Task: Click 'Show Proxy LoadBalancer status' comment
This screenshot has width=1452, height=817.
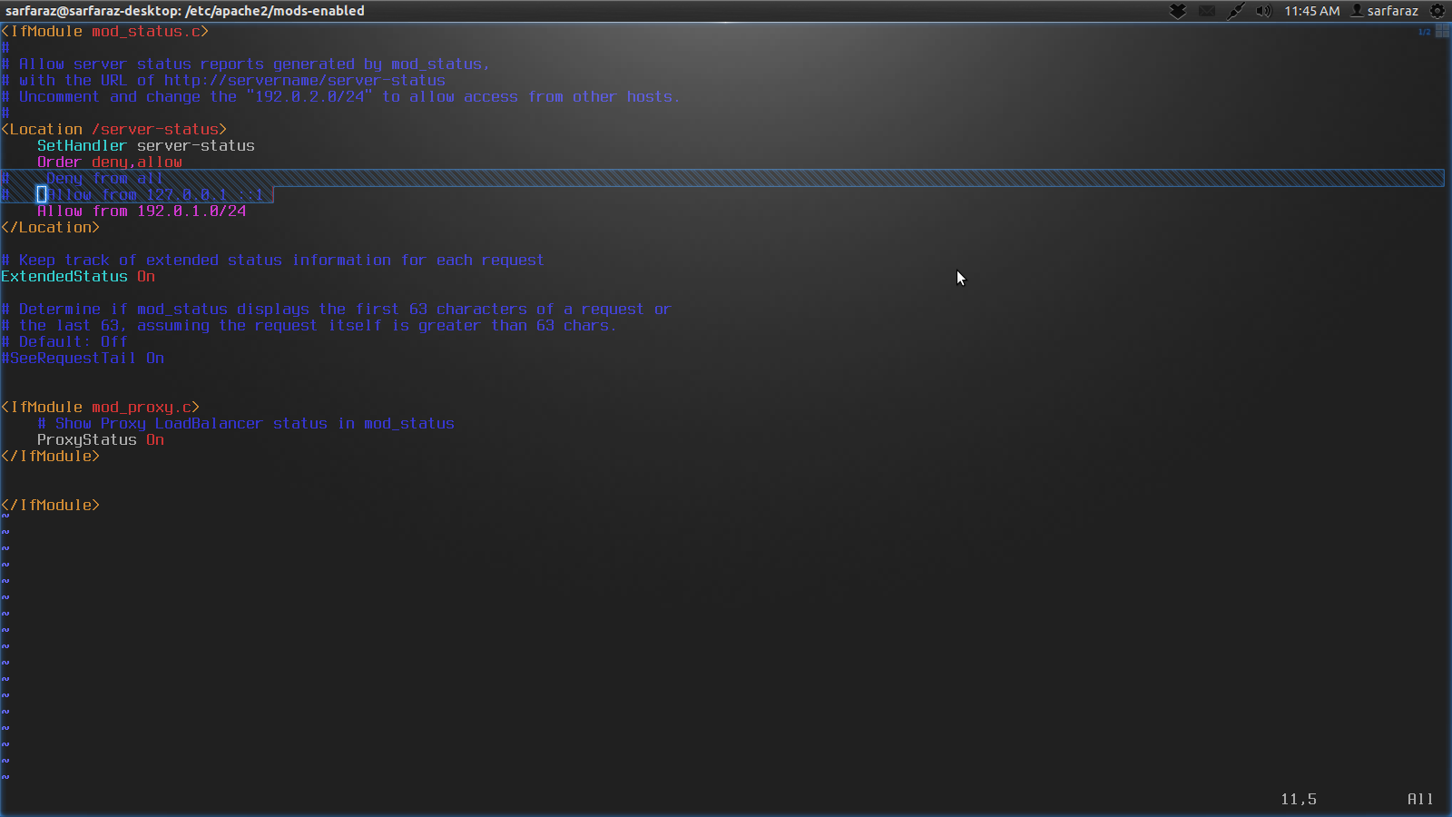Action: tap(246, 424)
